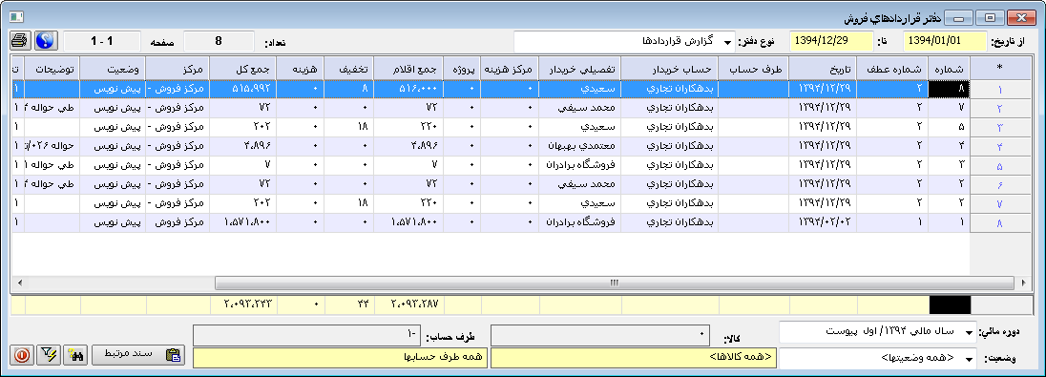Click the طرف حساب column header in grid
Image resolution: width=1046 pixels, height=377 pixels.
(x=753, y=69)
